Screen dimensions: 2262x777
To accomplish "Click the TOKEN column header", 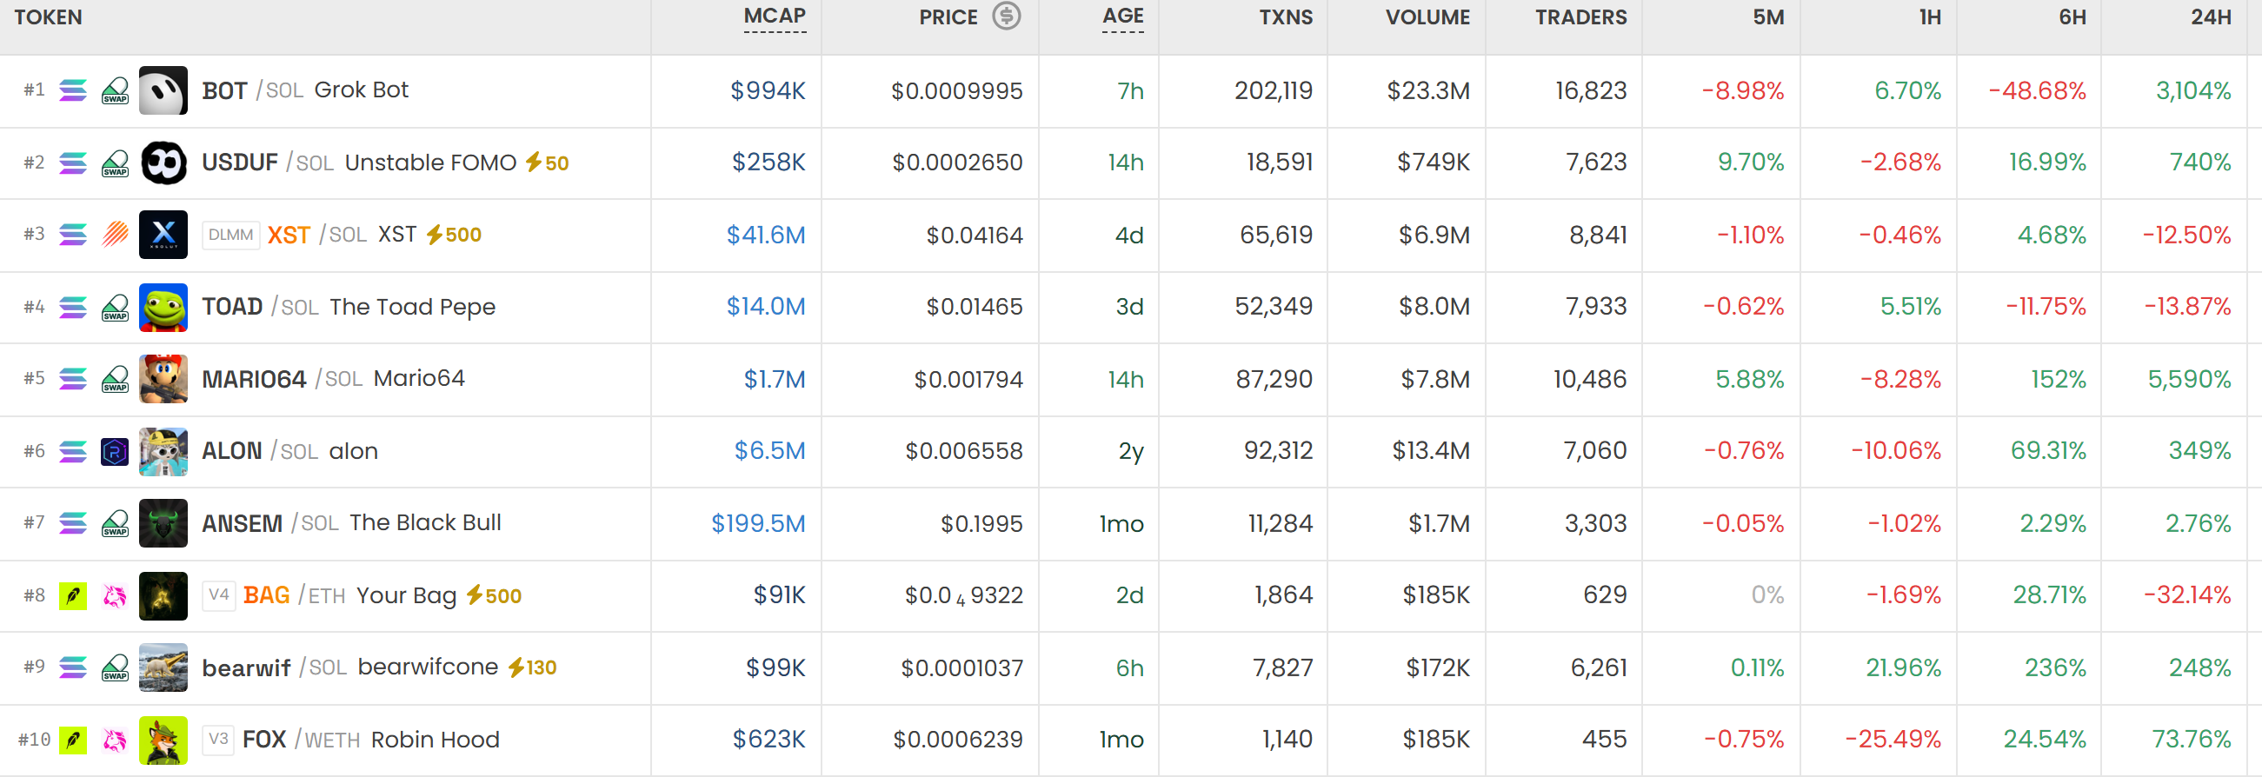I will [49, 17].
